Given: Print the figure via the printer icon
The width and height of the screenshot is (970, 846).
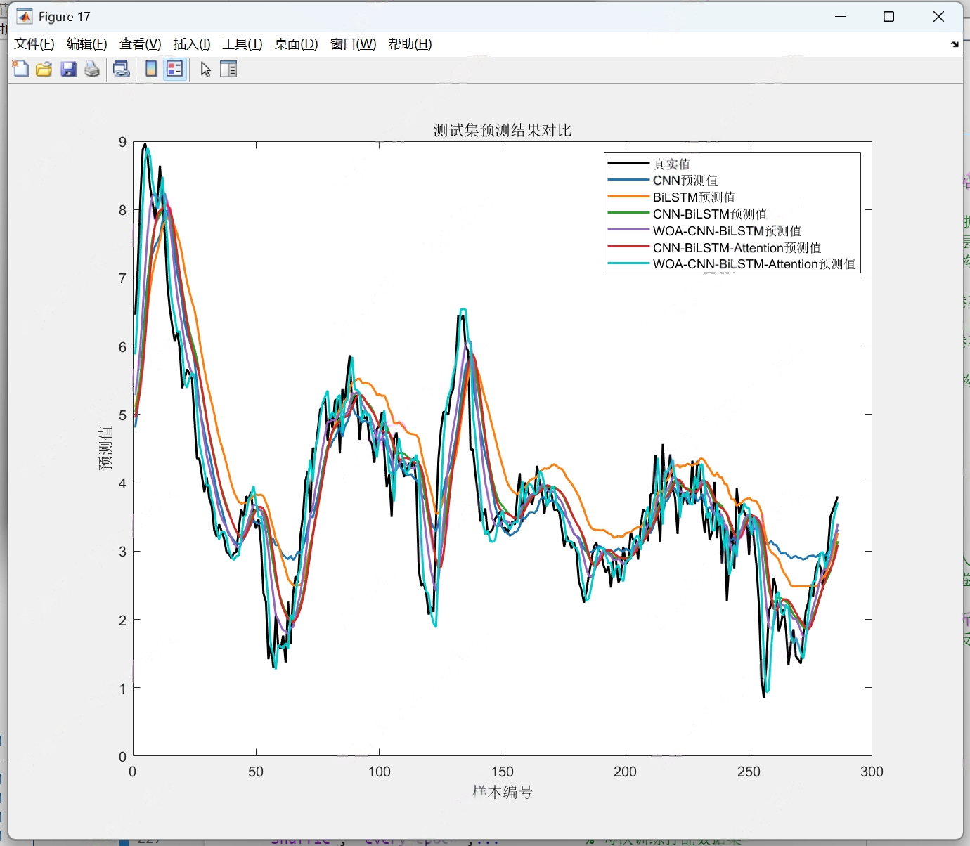Looking at the screenshot, I should (92, 69).
